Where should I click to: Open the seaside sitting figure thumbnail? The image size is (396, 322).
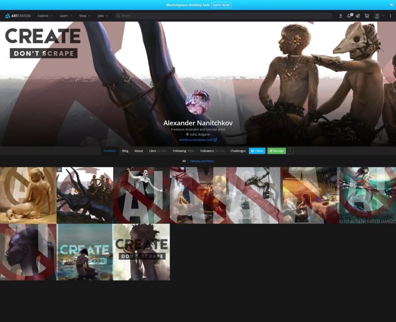pos(85,252)
